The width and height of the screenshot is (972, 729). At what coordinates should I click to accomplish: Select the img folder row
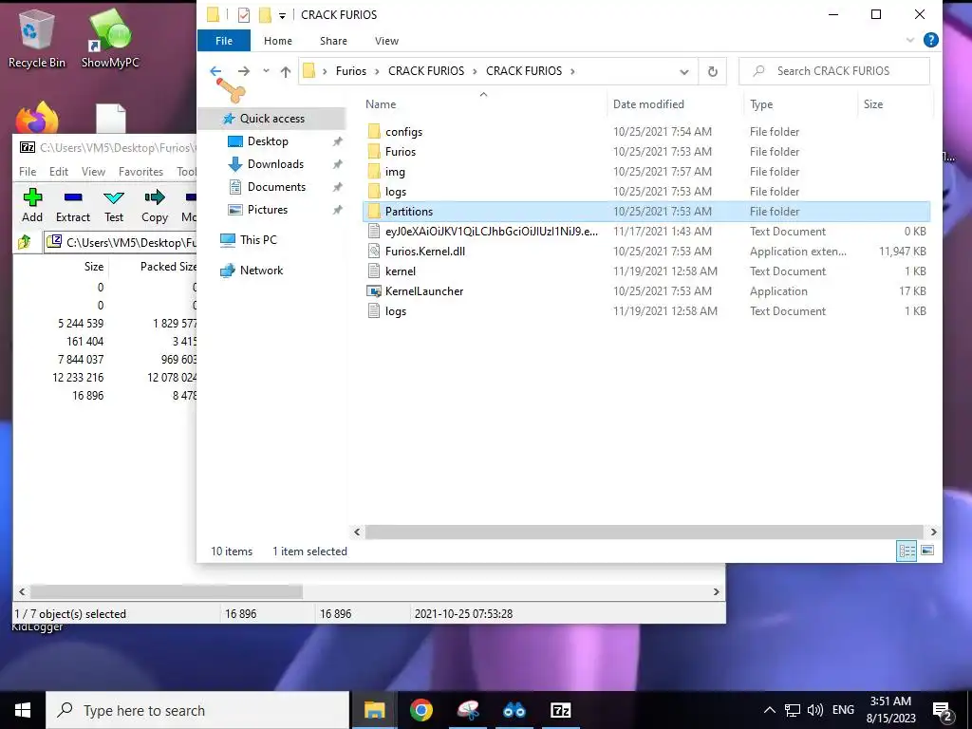(x=645, y=172)
